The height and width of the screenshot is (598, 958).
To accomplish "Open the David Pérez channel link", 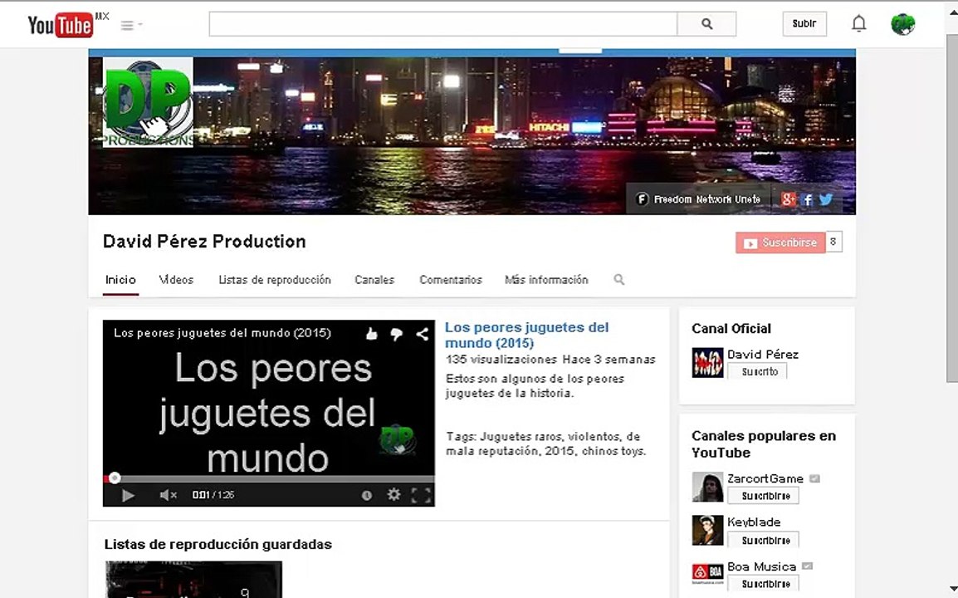I will click(762, 354).
